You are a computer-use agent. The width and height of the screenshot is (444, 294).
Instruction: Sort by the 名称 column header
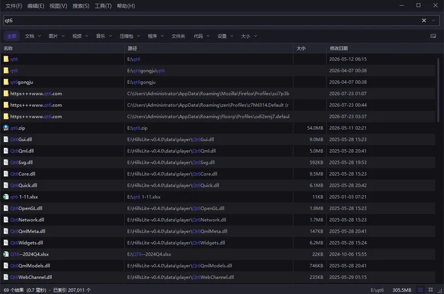coord(62,48)
